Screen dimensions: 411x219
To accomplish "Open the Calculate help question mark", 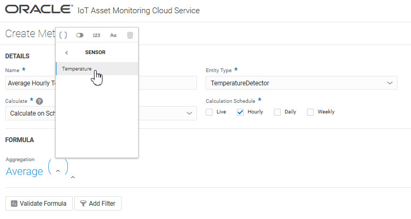I will (x=39, y=101).
